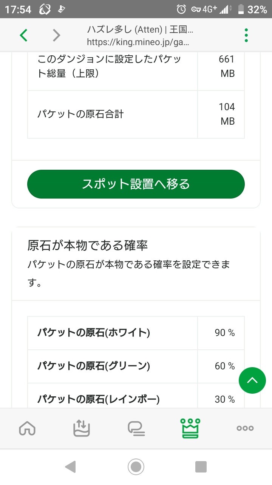Tap the 90 % probability value

(224, 333)
